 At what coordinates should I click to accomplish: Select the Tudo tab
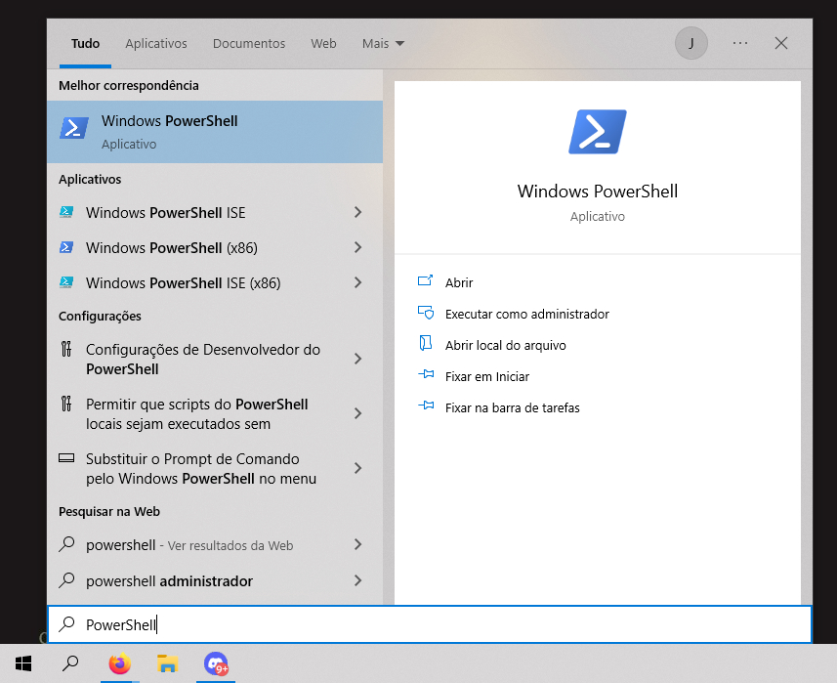(x=85, y=43)
